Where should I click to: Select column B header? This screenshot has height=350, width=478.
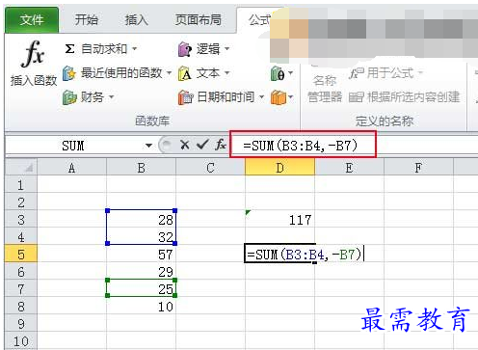click(141, 167)
